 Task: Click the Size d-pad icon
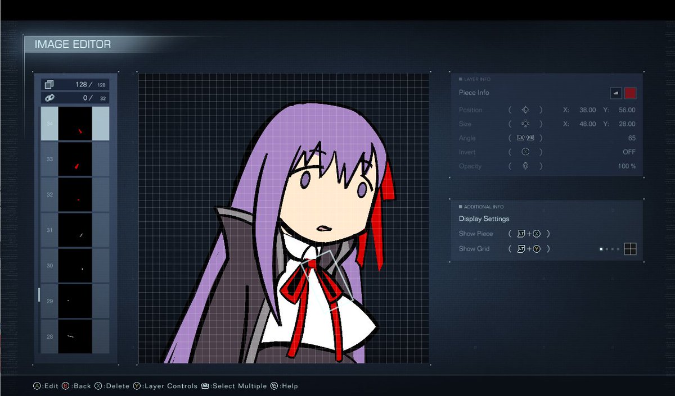pyautogui.click(x=525, y=124)
